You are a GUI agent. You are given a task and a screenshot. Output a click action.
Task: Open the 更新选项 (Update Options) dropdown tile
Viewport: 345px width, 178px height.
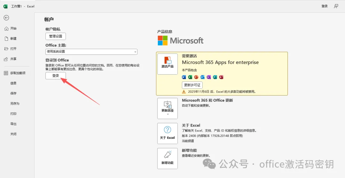(167, 109)
